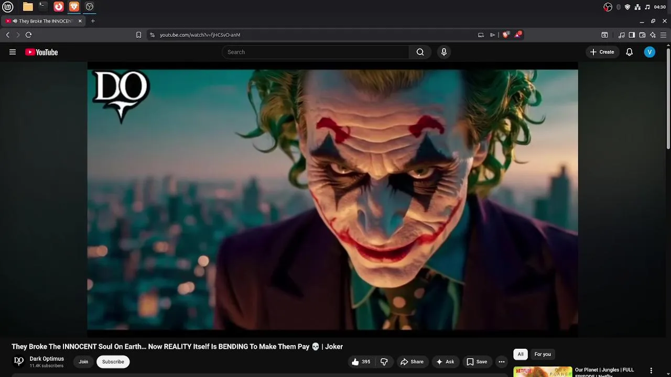The width and height of the screenshot is (671, 377).
Task: Click inside the YouTube search field
Action: [316, 52]
